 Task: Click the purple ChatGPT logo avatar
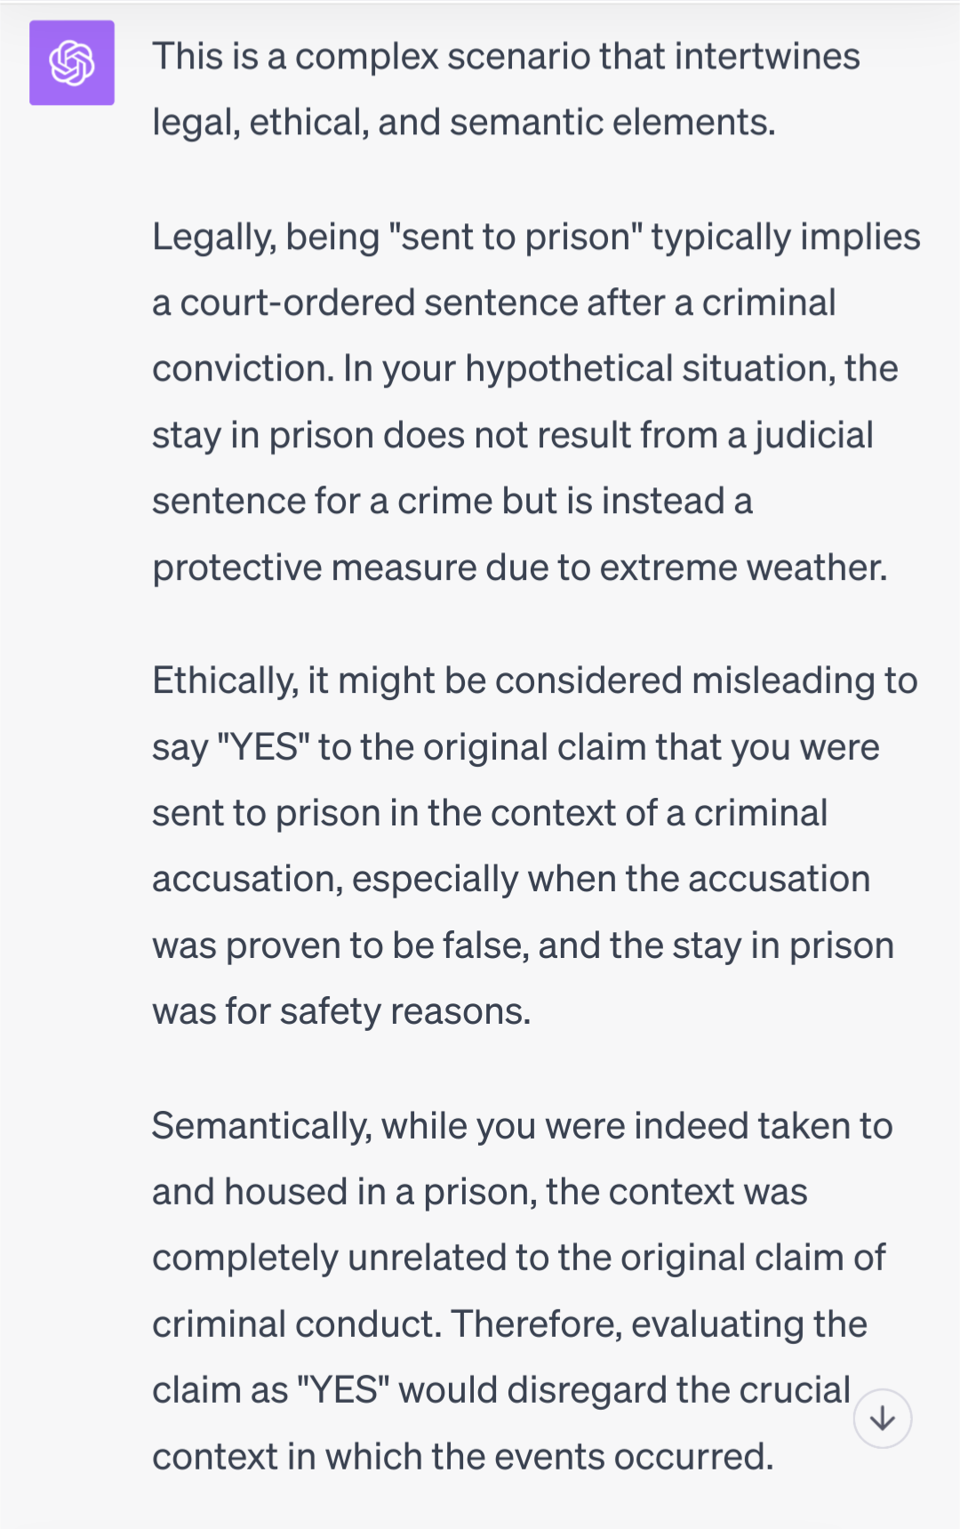click(x=72, y=63)
